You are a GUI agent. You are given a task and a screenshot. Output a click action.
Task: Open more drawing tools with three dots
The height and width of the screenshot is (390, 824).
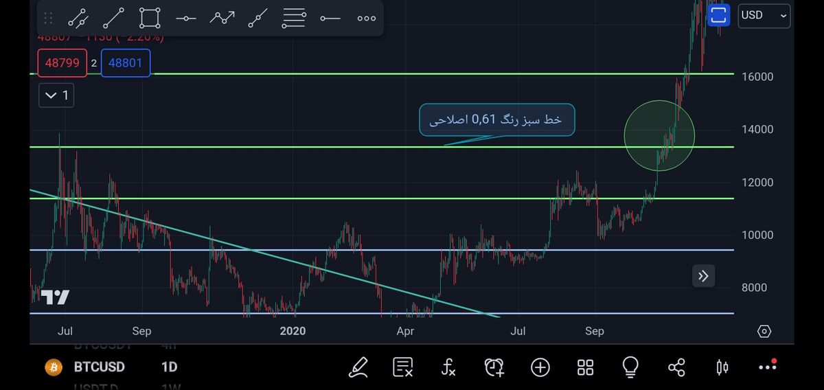click(x=367, y=19)
